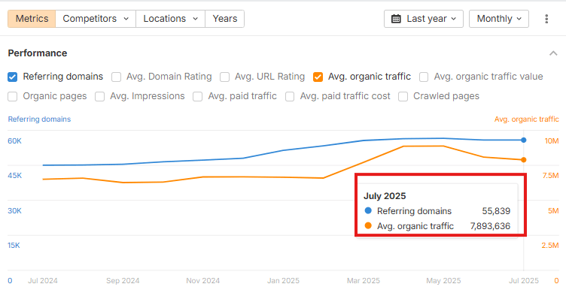Screen dimensions: 566x293
Task: Click the 60K left axis value
Action: click(x=14, y=141)
